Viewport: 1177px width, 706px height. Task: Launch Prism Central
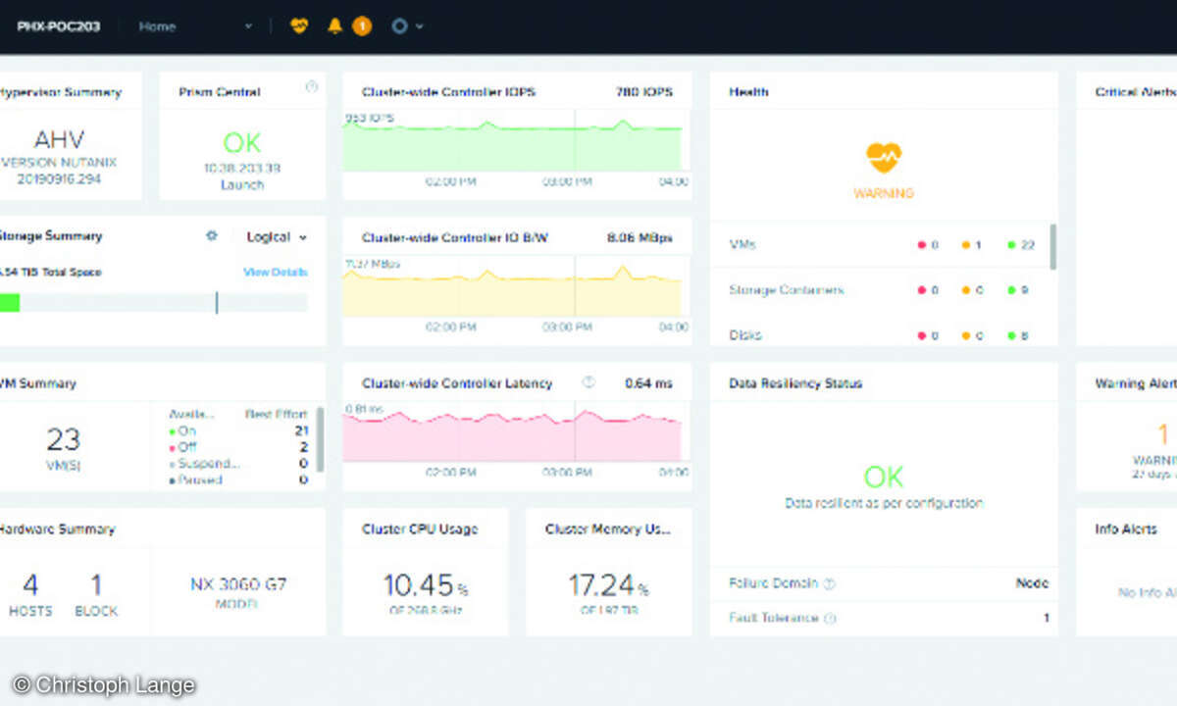pyautogui.click(x=242, y=184)
